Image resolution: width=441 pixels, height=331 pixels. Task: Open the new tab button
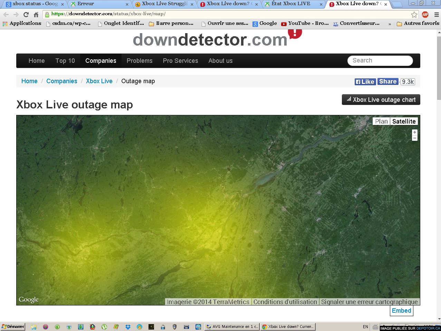click(x=397, y=4)
